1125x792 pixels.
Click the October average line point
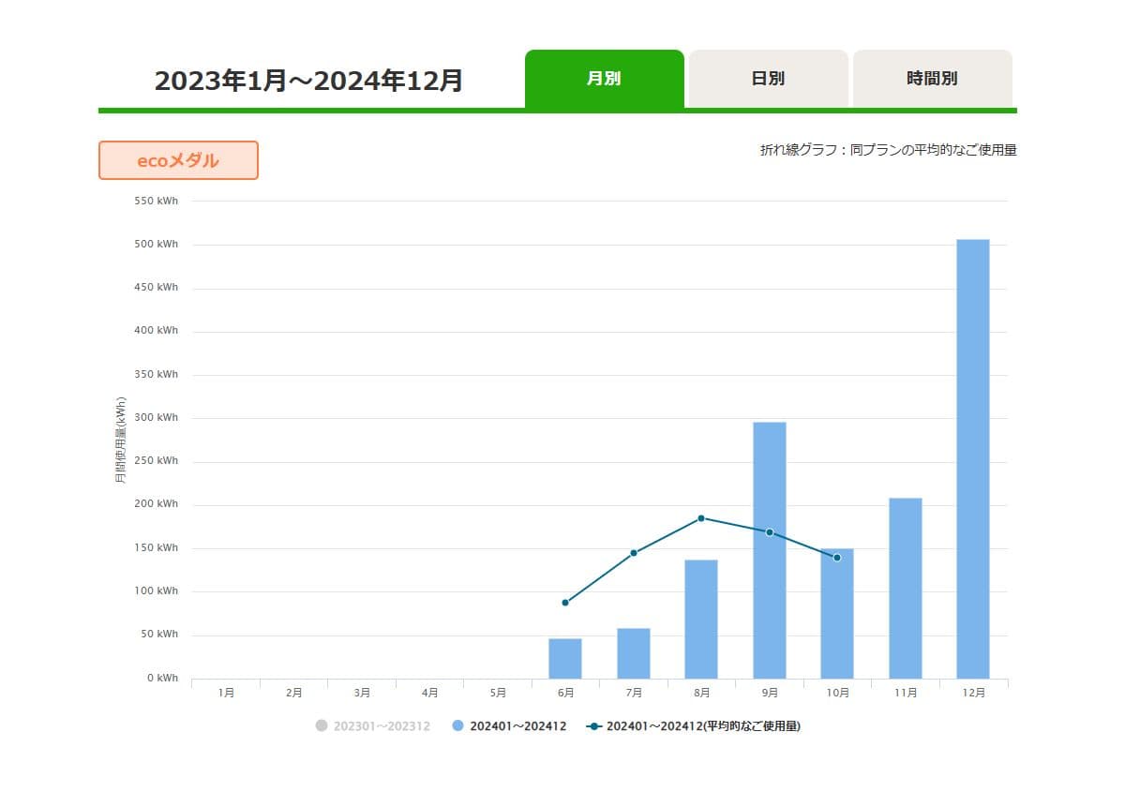837,558
